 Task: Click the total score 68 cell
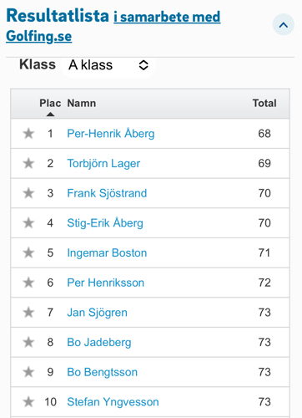(264, 134)
